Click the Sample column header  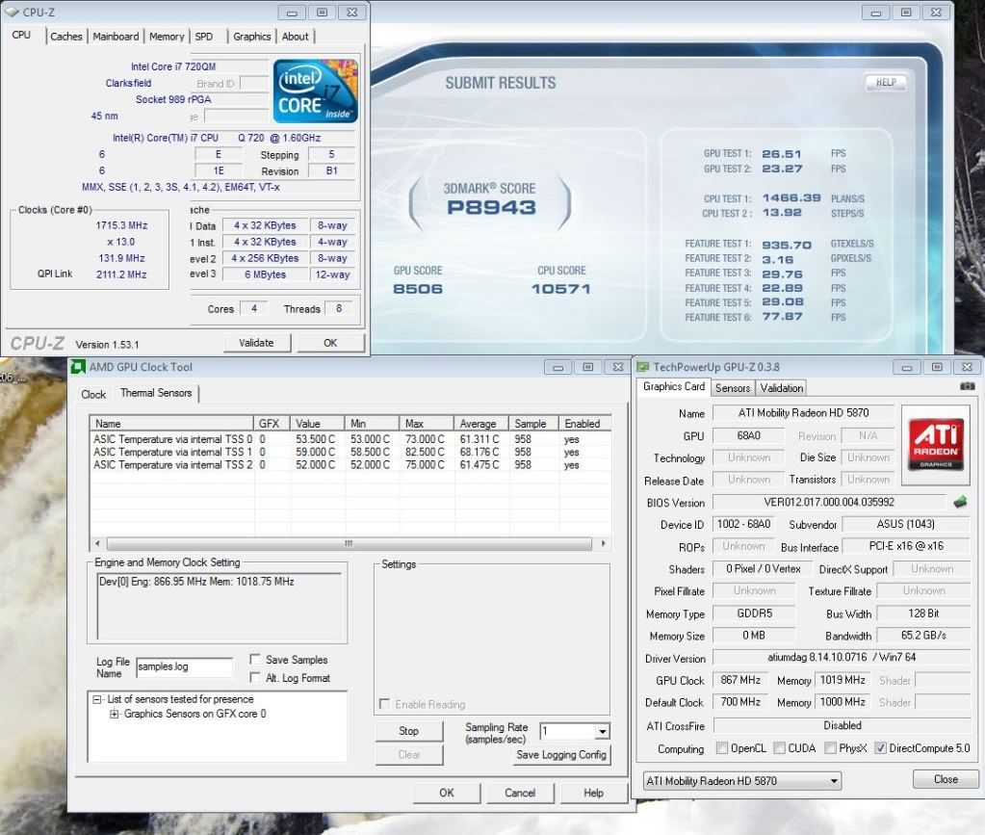pos(533,424)
